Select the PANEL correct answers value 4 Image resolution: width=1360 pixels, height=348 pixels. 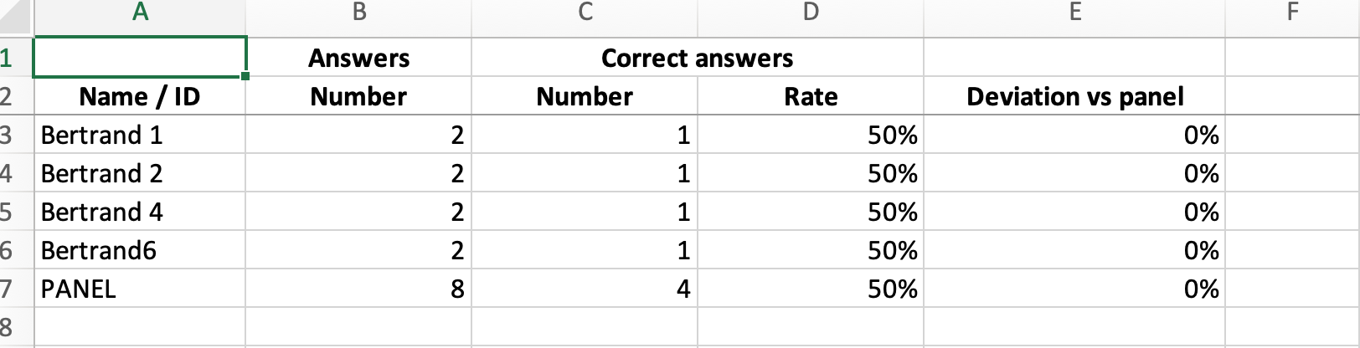[585, 289]
